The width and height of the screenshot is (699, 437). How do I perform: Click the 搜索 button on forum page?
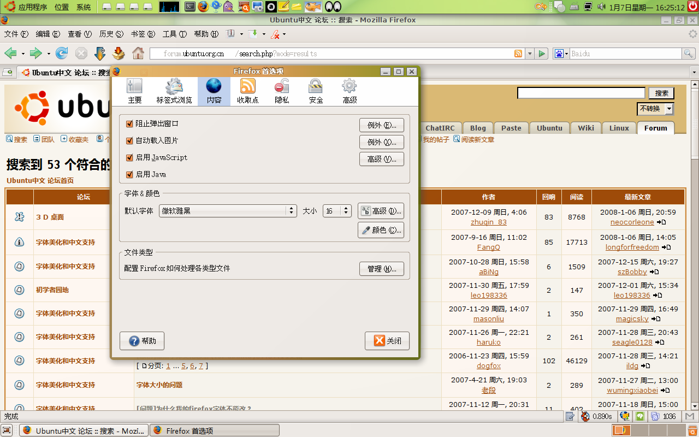pos(661,93)
